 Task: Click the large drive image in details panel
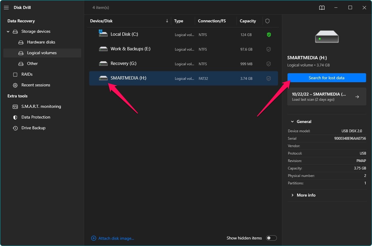327,37
